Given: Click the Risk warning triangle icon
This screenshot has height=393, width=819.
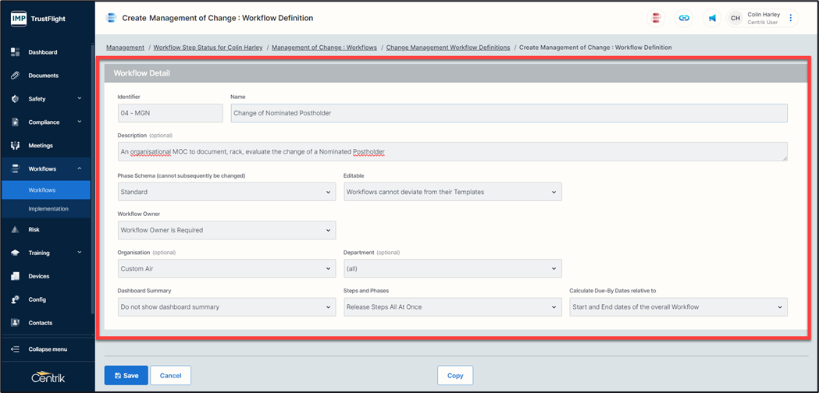Looking at the screenshot, I should pos(15,229).
